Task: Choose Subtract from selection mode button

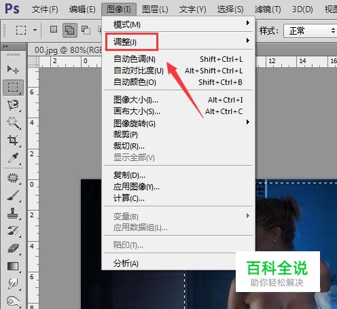Action: [86, 30]
